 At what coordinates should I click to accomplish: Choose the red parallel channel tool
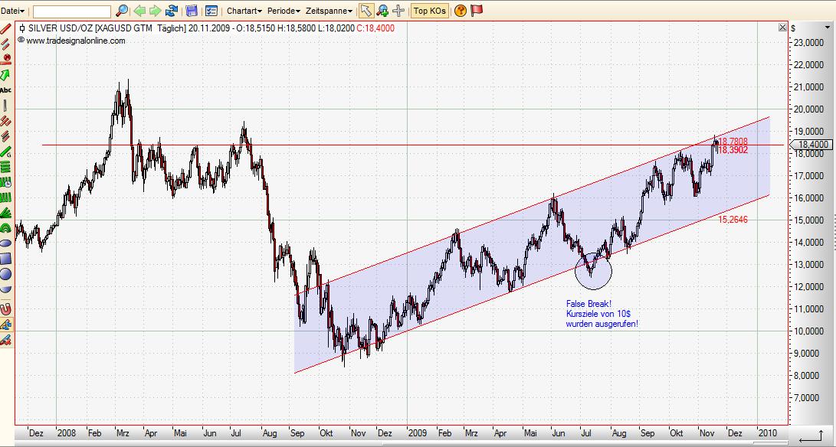click(6, 121)
